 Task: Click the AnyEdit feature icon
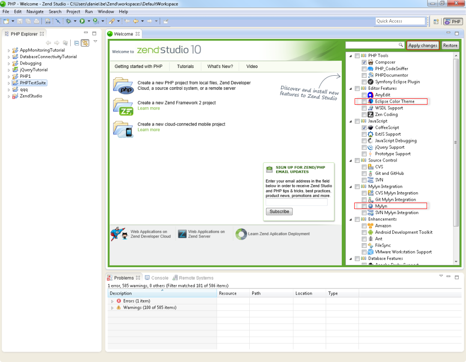370,95
